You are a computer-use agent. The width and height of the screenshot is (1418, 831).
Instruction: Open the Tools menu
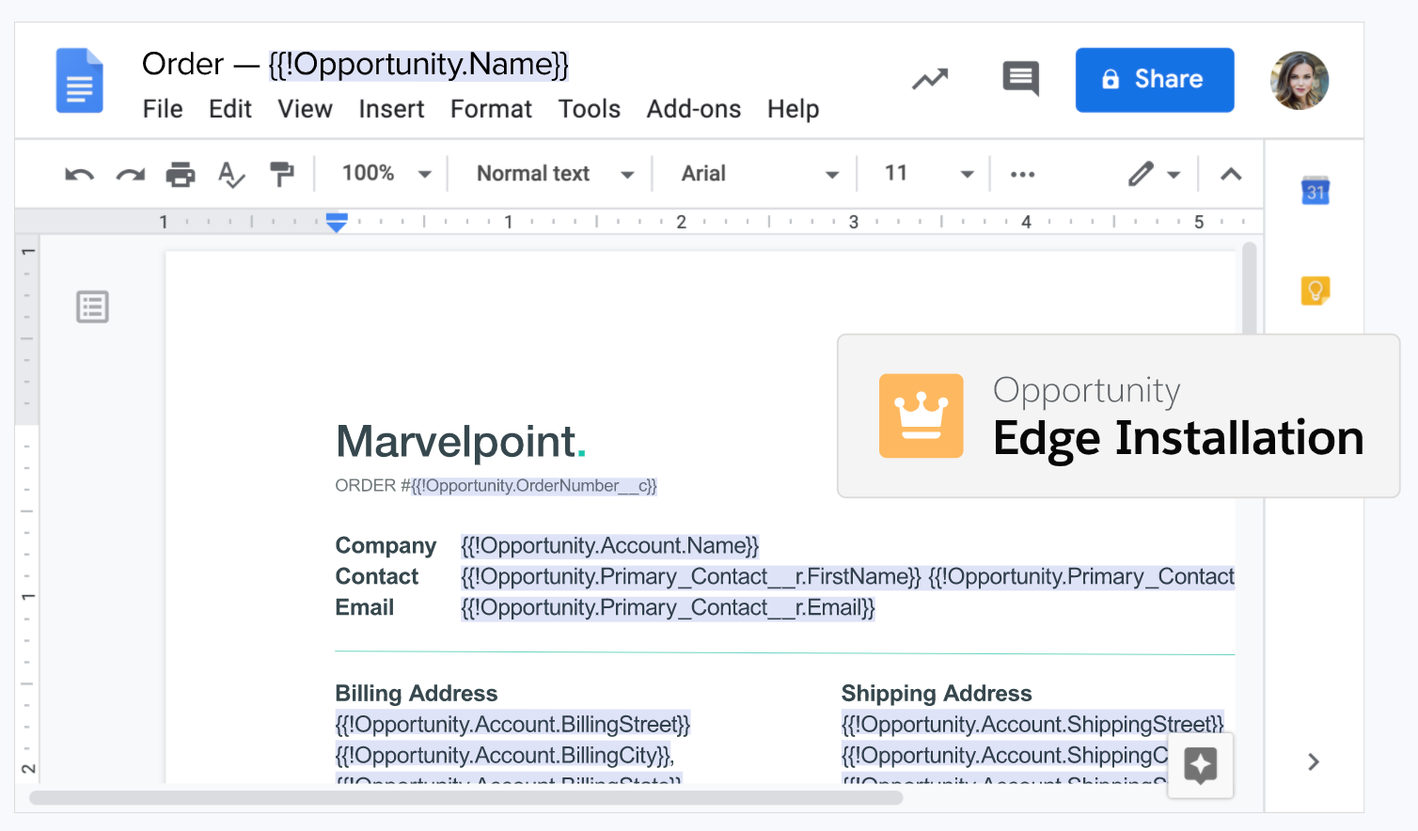click(590, 109)
